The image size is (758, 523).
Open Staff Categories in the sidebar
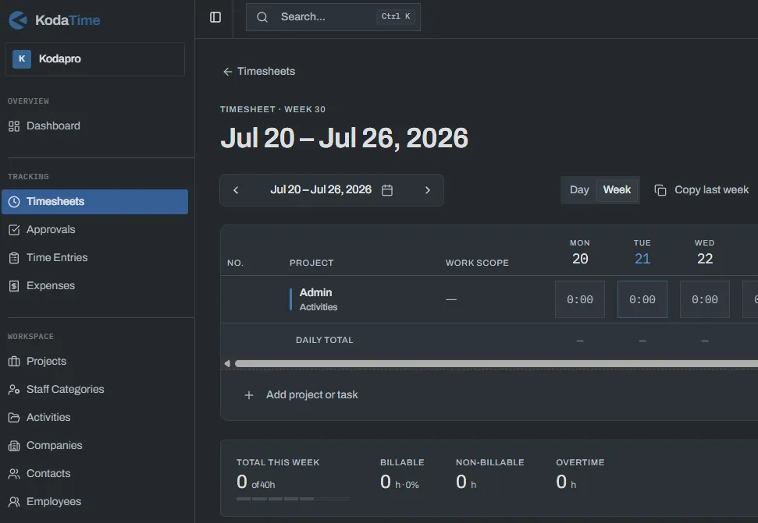[x=94, y=390]
